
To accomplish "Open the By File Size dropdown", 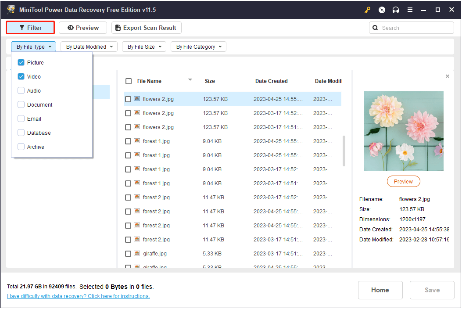I will (144, 47).
